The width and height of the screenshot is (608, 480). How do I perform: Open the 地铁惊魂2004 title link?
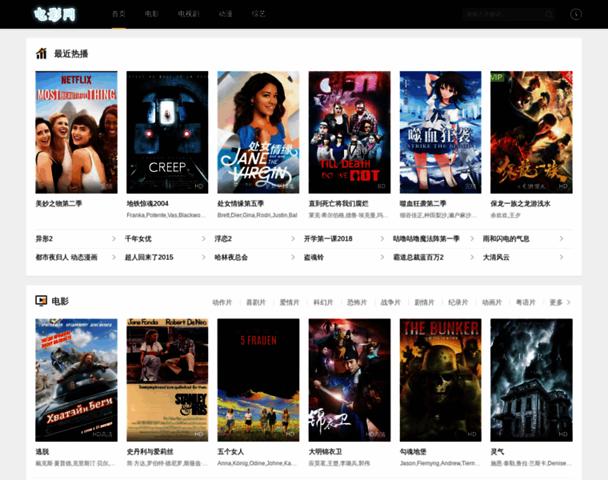pyautogui.click(x=147, y=204)
